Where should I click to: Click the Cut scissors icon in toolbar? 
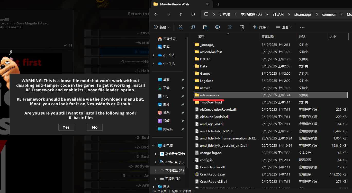pos(180,27)
